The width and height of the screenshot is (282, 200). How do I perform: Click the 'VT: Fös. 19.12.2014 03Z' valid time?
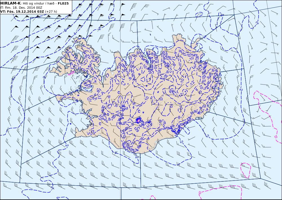coord(22,12)
